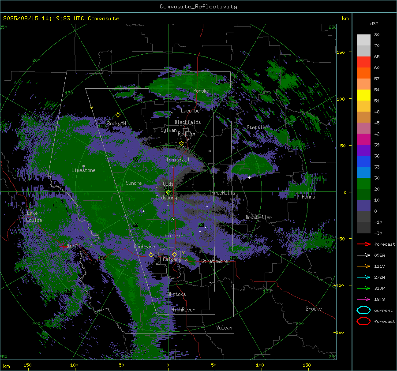This screenshot has width=397, height=371.
Task: Click the RockyMH label
Action: tap(116, 124)
